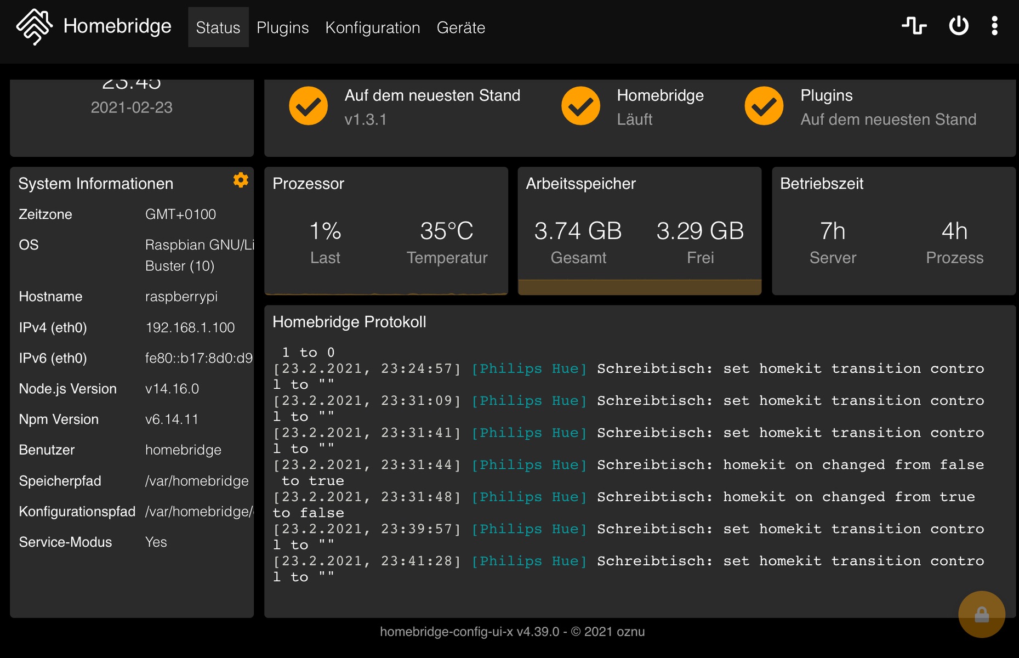Viewport: 1019px width, 658px height.
Task: Open System Informationen gear settings
Action: click(x=241, y=180)
